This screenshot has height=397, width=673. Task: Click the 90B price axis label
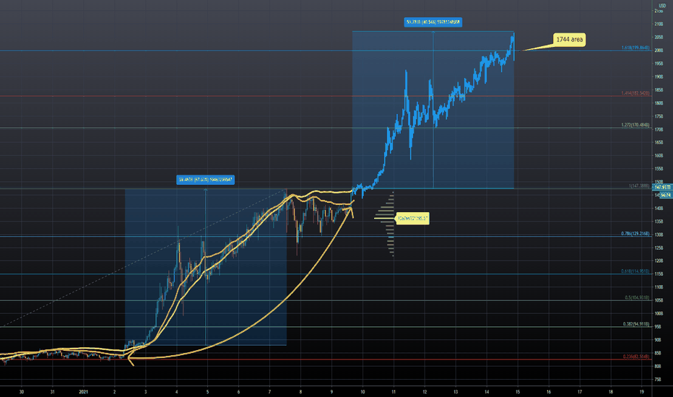pyautogui.click(x=658, y=340)
